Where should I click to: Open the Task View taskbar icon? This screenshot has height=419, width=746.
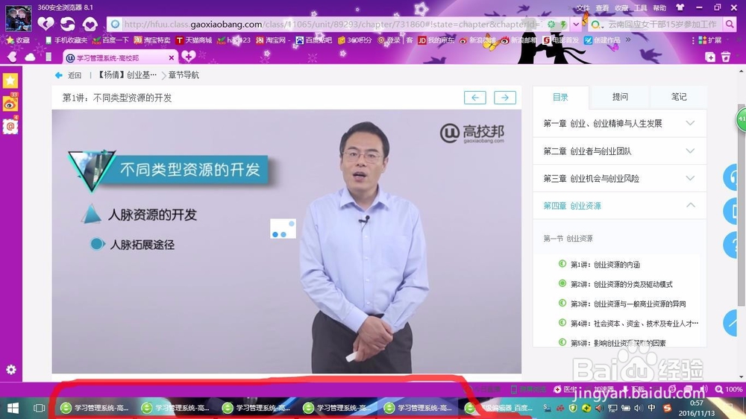pyautogui.click(x=39, y=408)
